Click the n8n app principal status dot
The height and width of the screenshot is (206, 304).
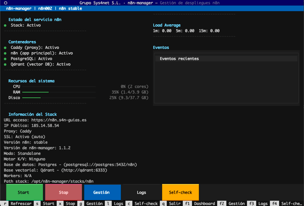pyautogui.click(x=5, y=53)
